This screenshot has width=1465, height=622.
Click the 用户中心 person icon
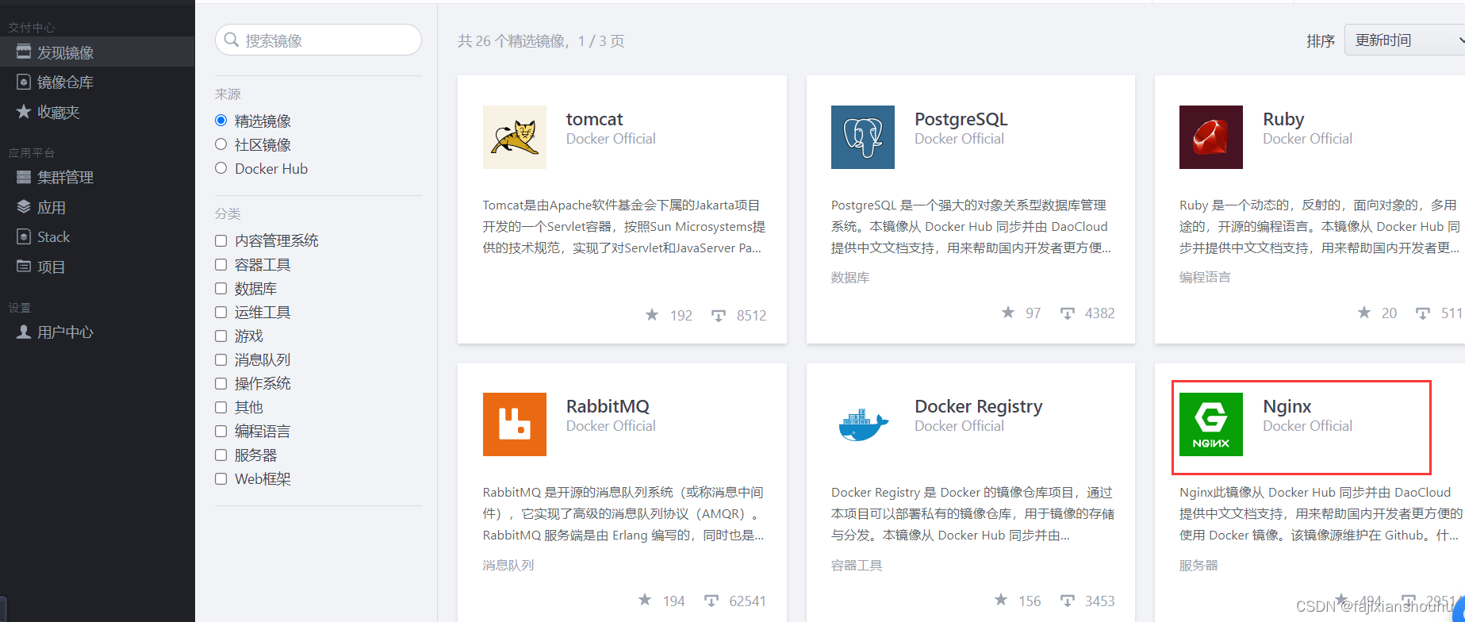(24, 332)
